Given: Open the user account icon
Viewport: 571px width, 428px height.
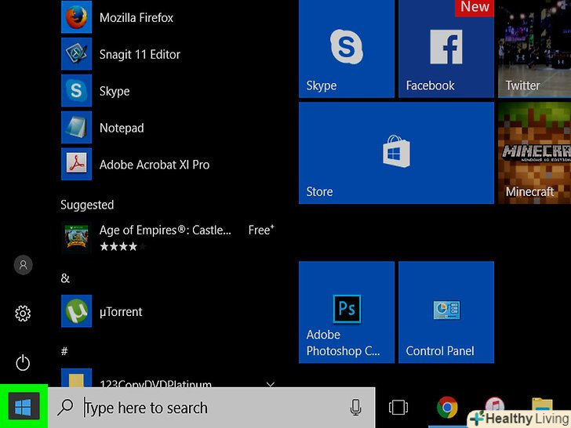Looking at the screenshot, I should [23, 265].
